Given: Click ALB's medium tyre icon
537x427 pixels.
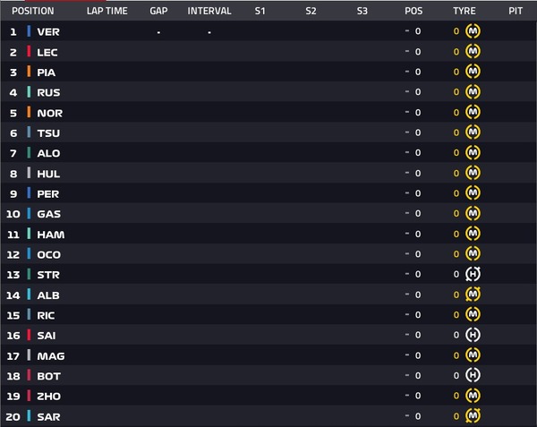Looking at the screenshot, I should 473,295.
